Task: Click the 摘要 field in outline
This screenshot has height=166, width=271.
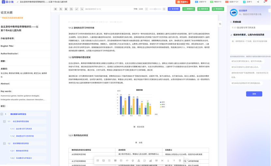Action: (25, 61)
